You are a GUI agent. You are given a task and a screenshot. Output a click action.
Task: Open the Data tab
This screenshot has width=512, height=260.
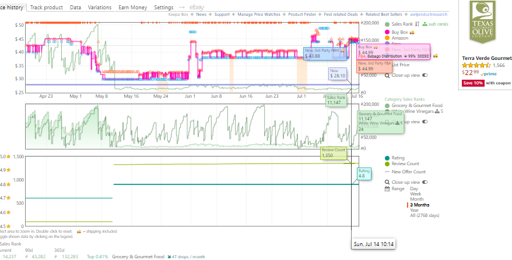pos(75,7)
